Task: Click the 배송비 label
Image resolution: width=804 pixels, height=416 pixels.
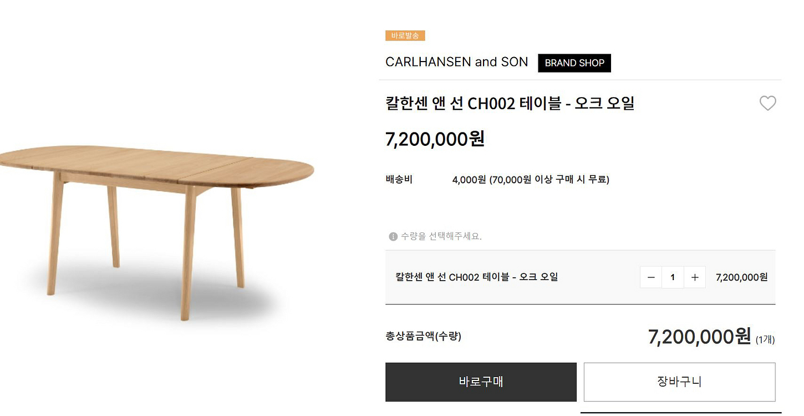Action: pyautogui.click(x=399, y=180)
